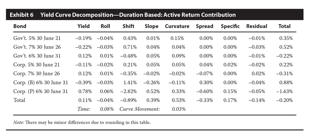Select the Gov't. 5% 30 June 21 row label
This screenshot has width=309, height=137.
click(37, 38)
